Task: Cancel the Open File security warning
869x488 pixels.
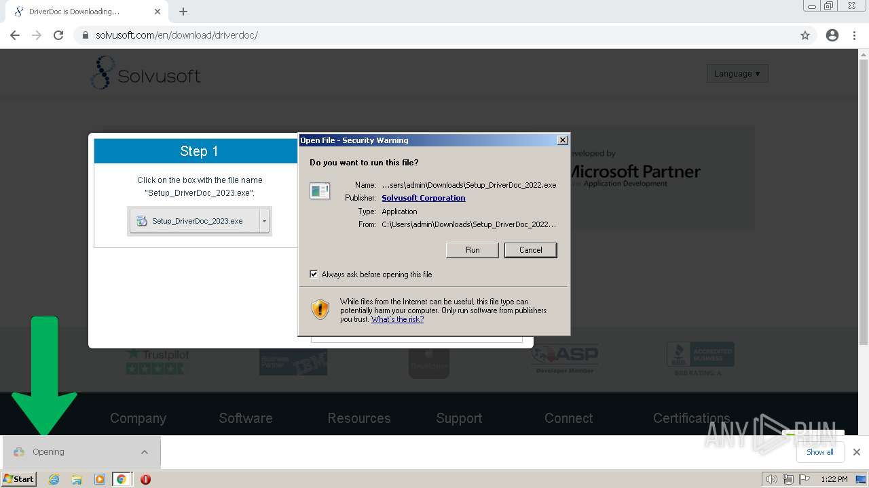Action: coord(530,250)
